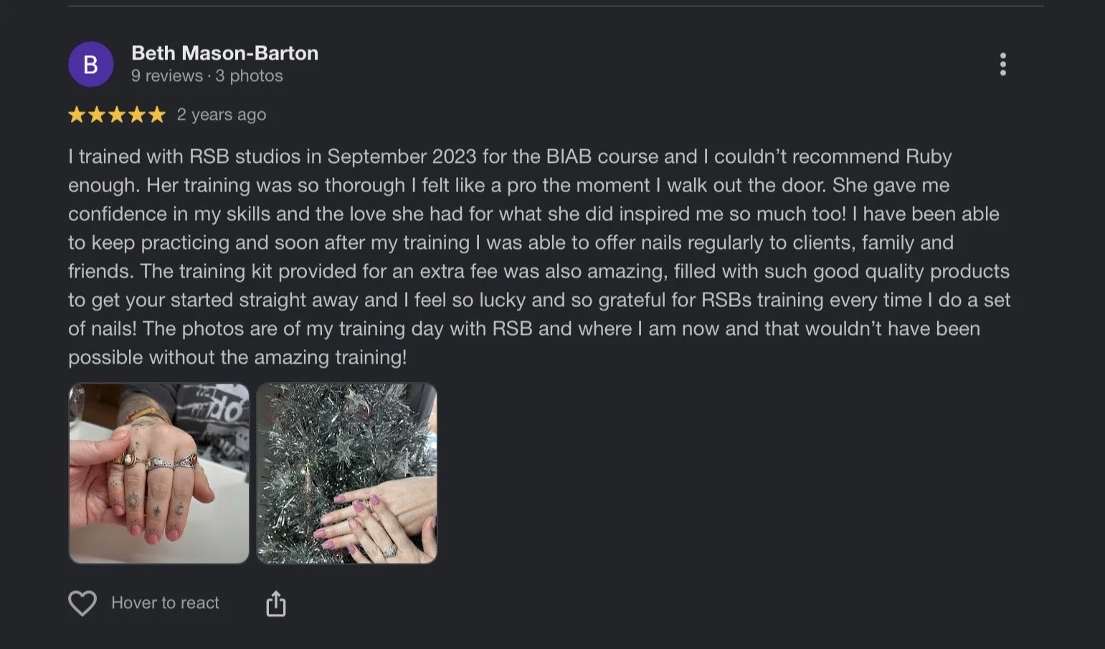Click the third star of the rating

[x=117, y=115]
